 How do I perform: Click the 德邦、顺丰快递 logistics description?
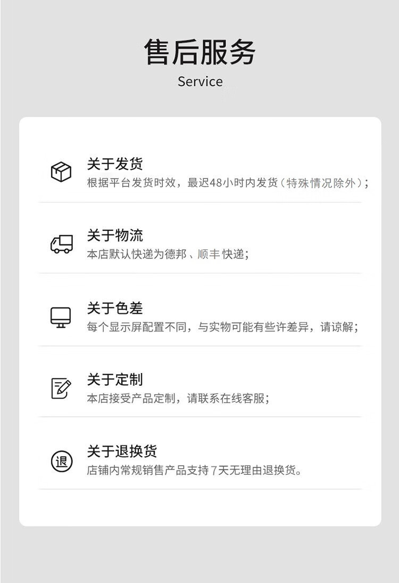168,254
